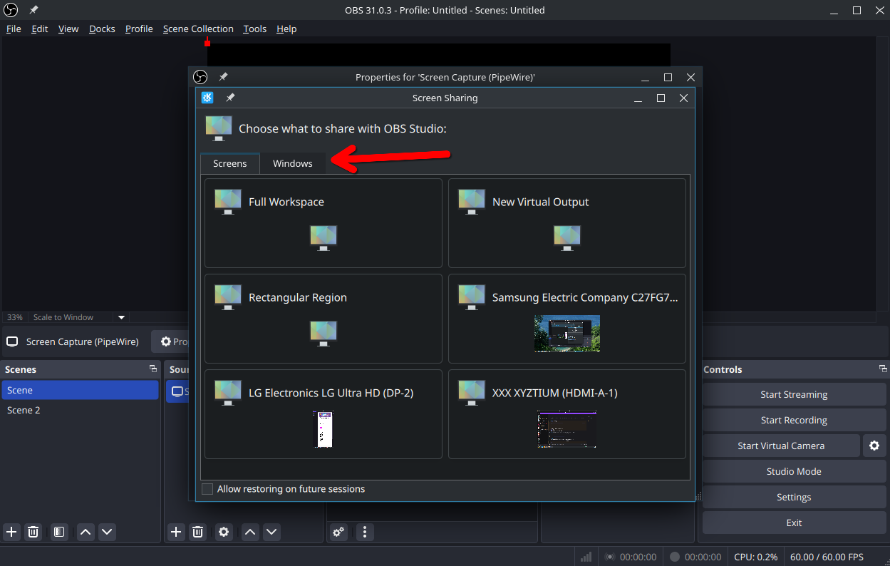Select the Samsung Electric Company screen
The width and height of the screenshot is (890, 566).
[567, 319]
